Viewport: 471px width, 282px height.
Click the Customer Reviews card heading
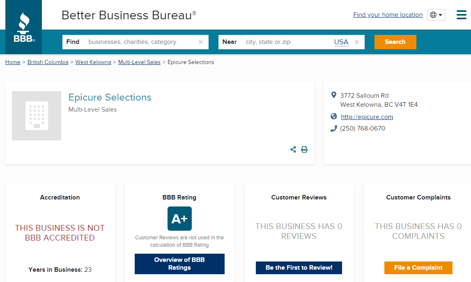[299, 197]
